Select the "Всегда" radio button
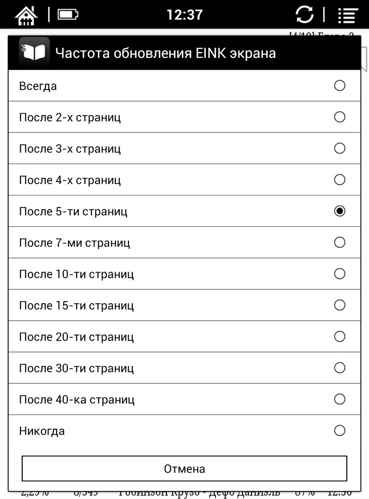 coord(339,85)
